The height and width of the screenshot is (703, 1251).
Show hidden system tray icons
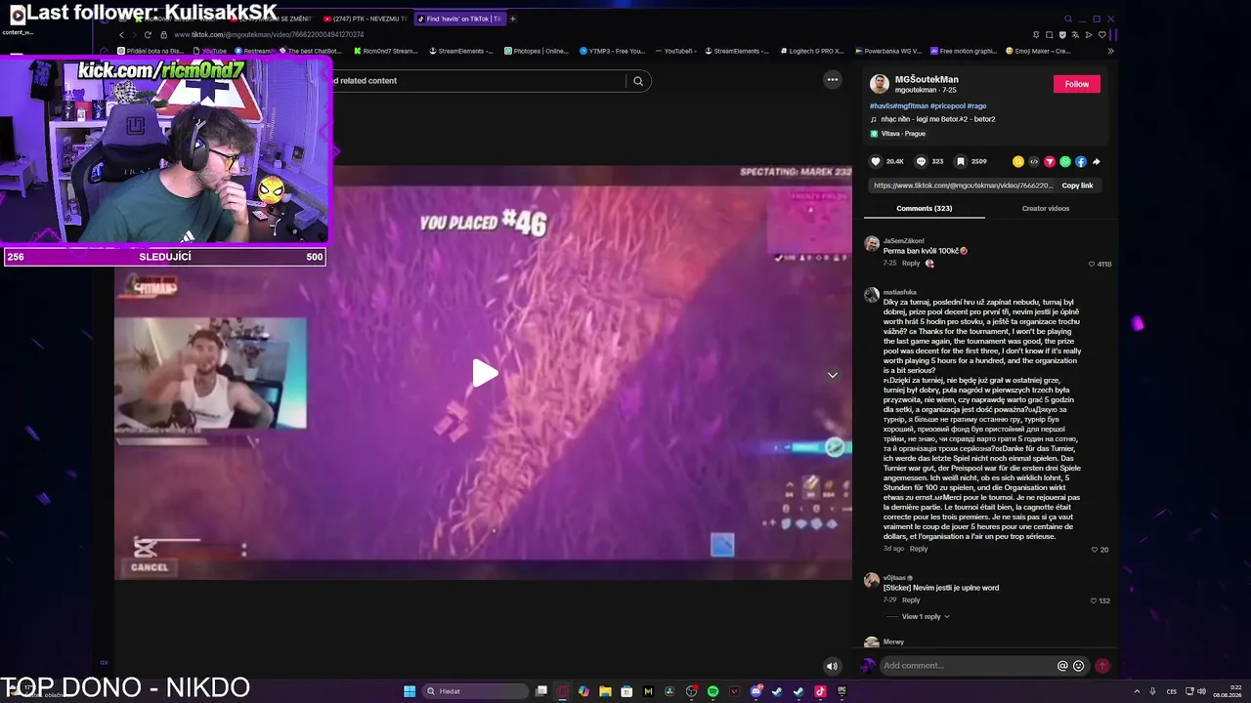(x=1135, y=691)
